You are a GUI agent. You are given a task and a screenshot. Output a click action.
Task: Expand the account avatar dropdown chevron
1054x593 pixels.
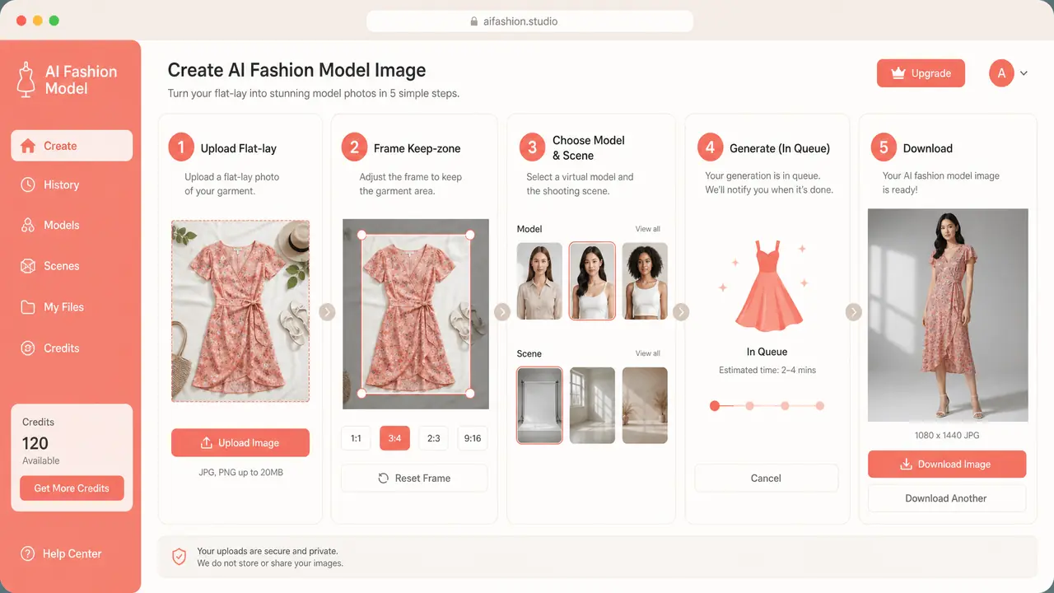[x=1024, y=73]
